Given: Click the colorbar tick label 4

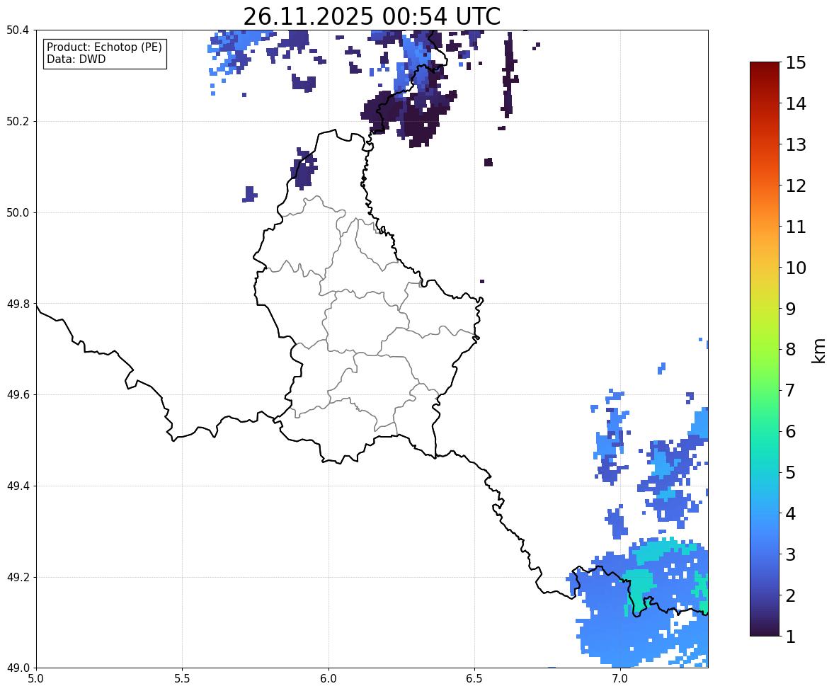Looking at the screenshot, I should [x=790, y=513].
